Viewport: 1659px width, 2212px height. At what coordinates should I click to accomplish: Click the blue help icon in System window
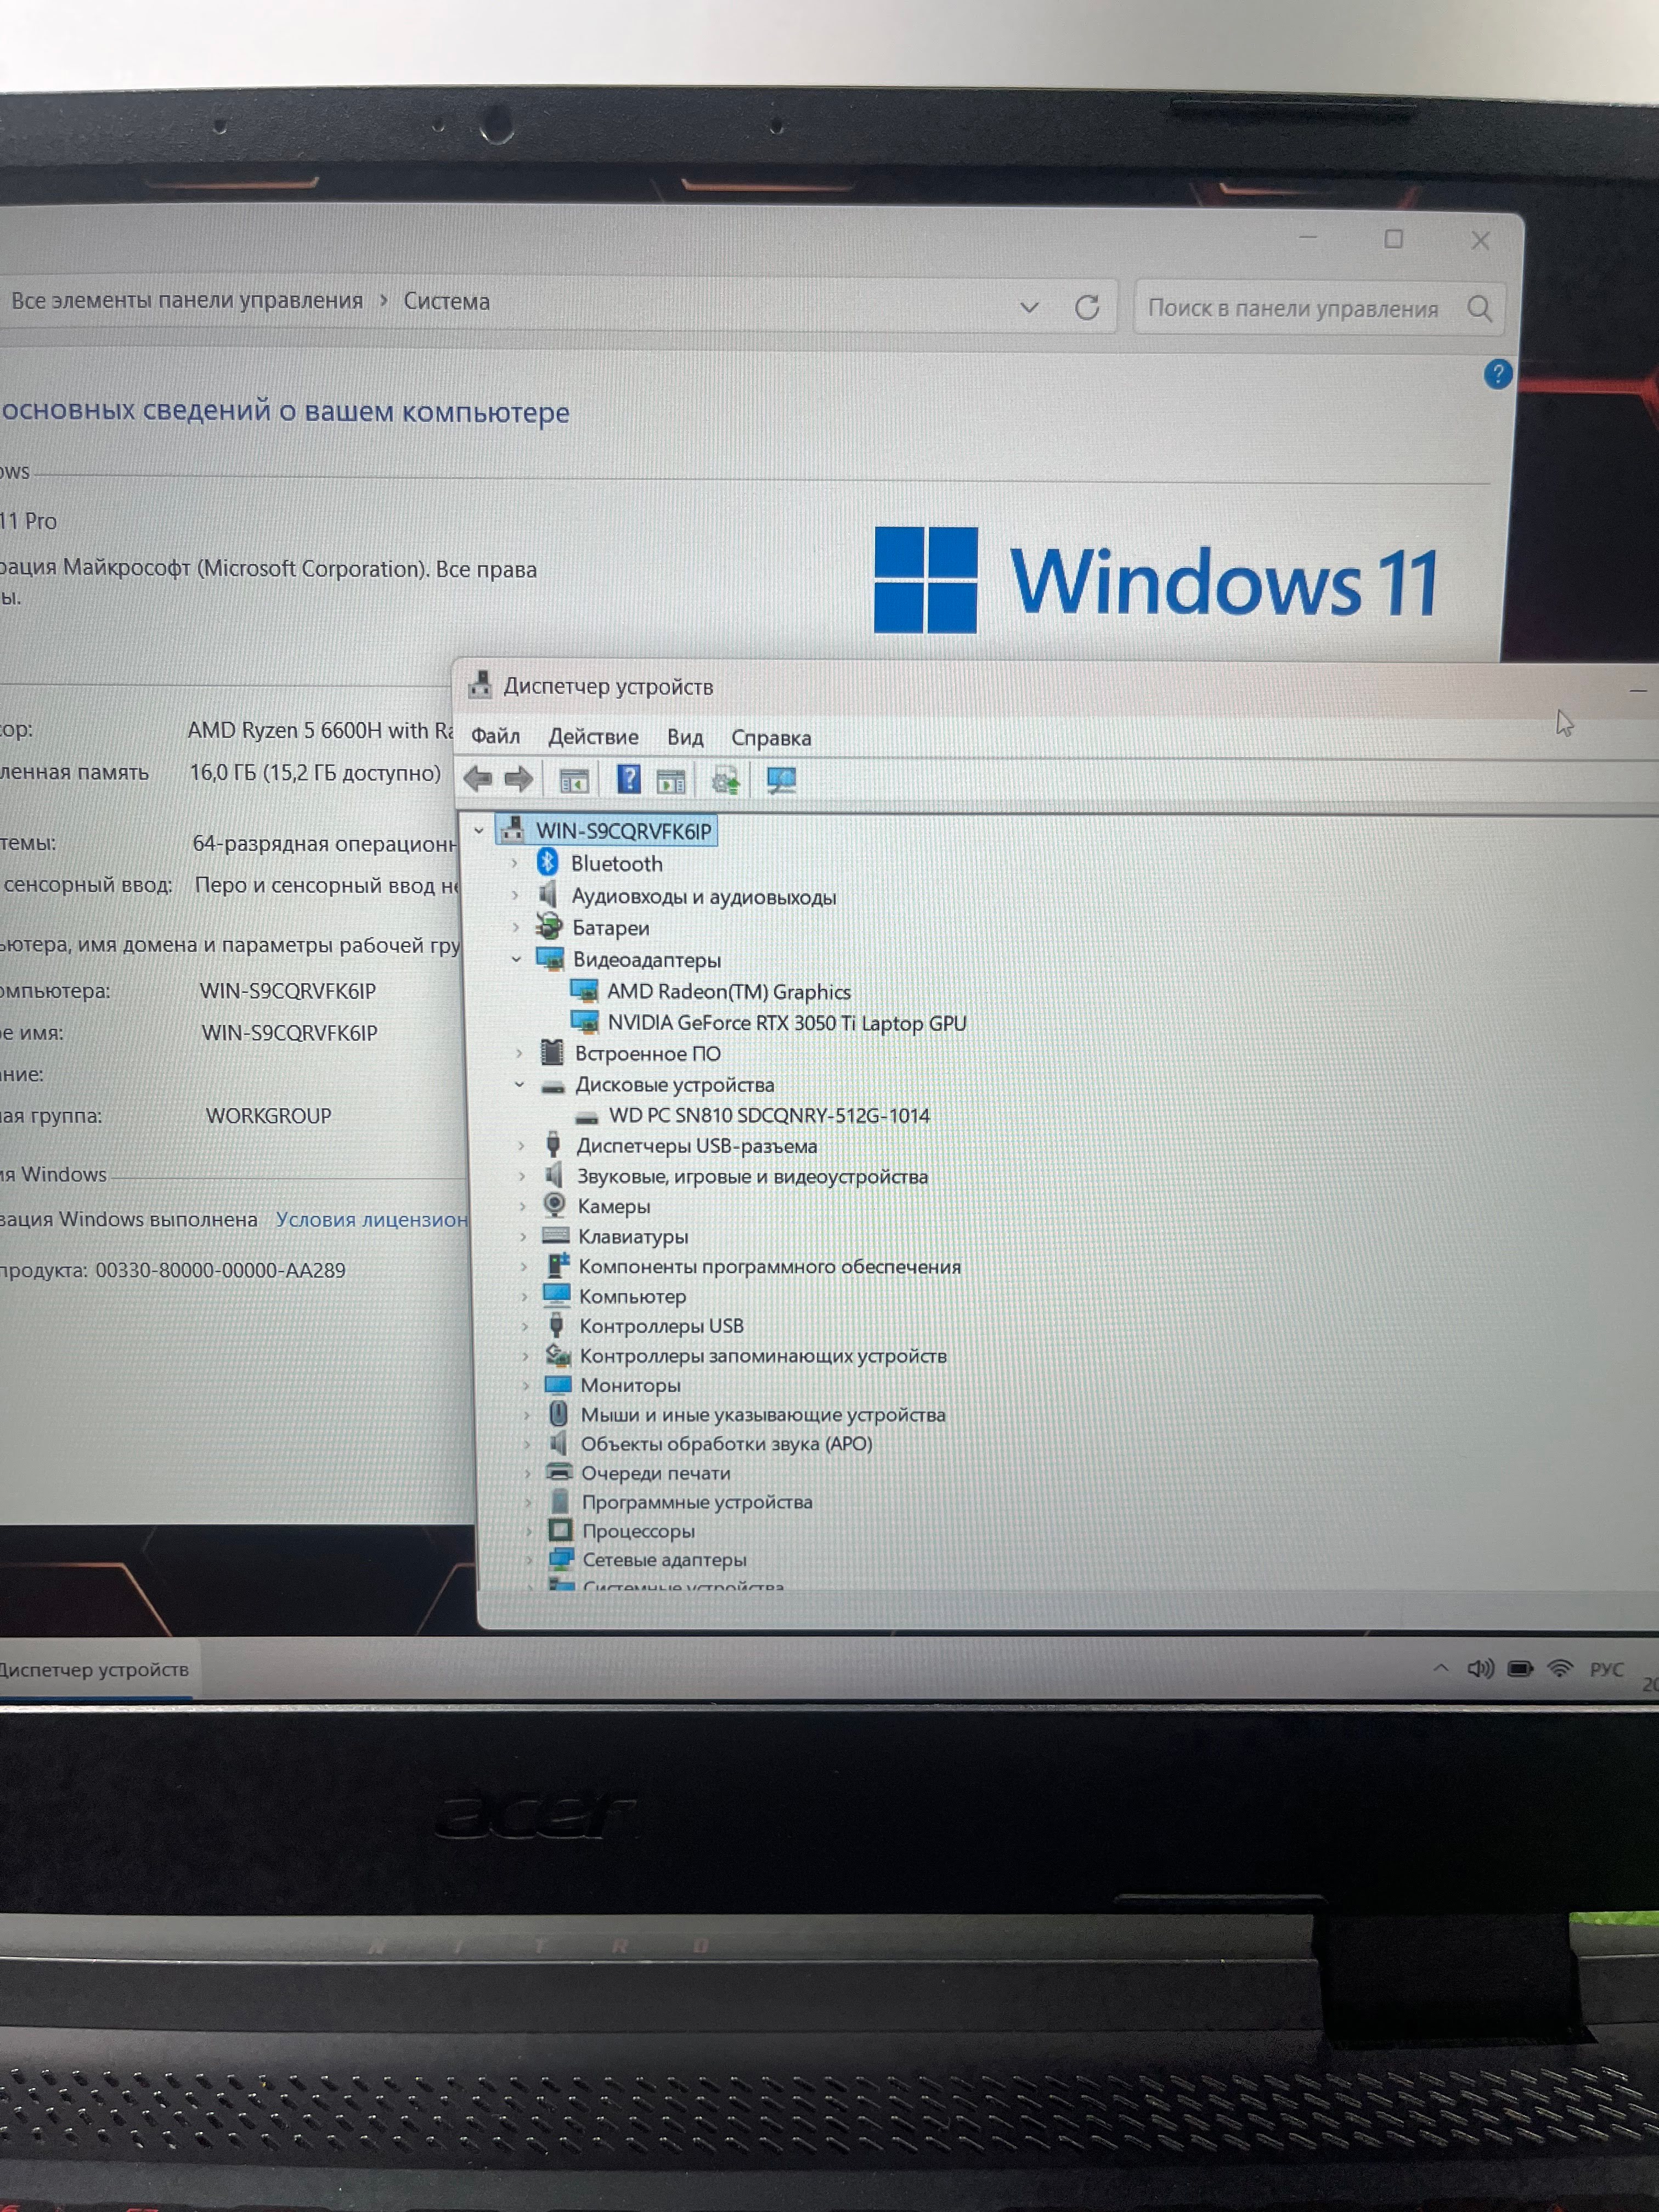pyautogui.click(x=1497, y=374)
